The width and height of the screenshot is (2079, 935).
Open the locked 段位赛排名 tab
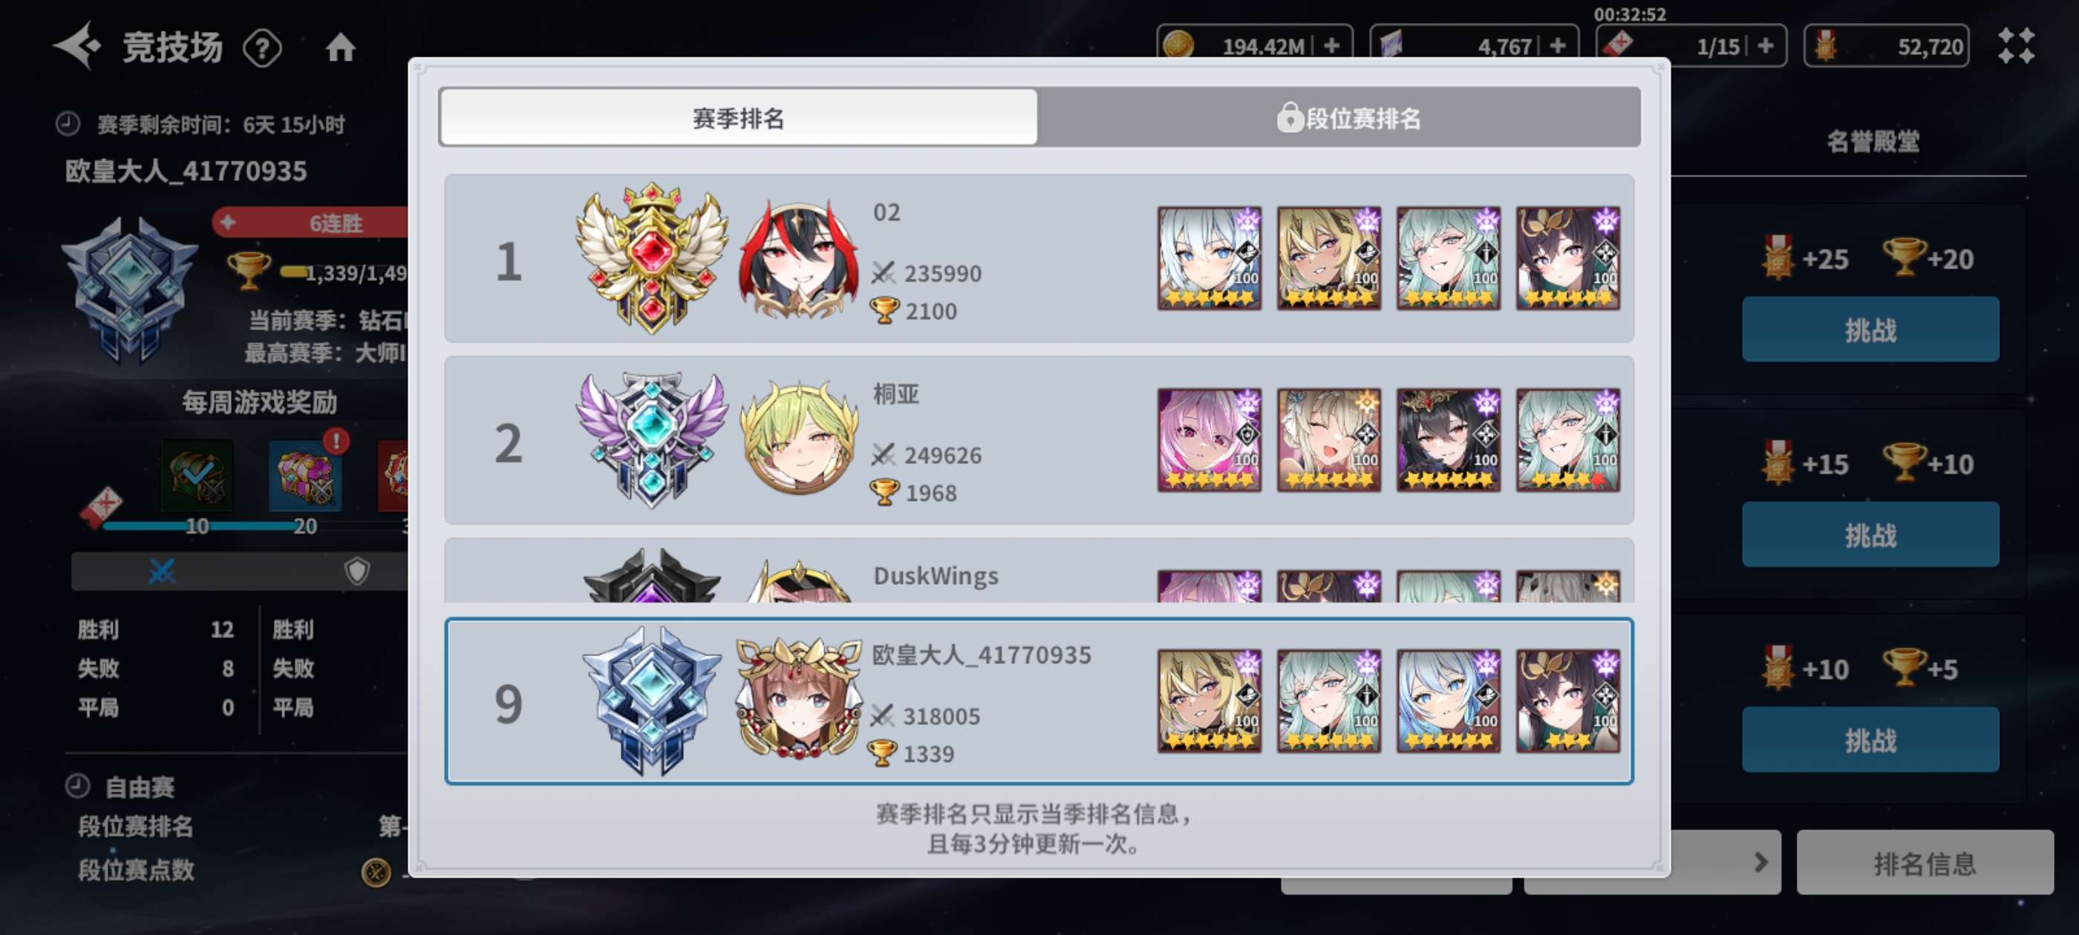(x=1339, y=118)
